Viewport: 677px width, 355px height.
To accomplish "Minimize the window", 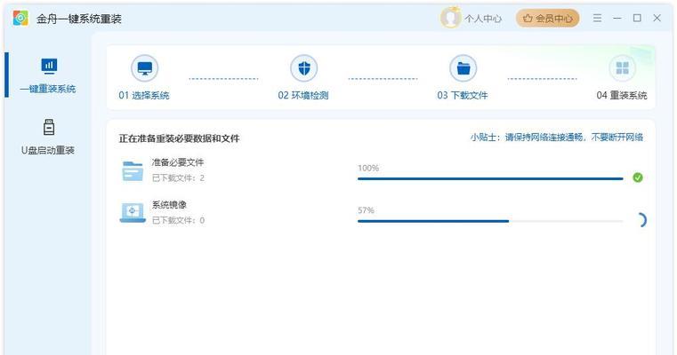I will point(617,18).
